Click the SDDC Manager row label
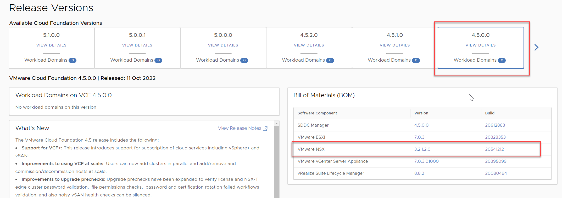This screenshot has width=562, height=198. (x=313, y=125)
